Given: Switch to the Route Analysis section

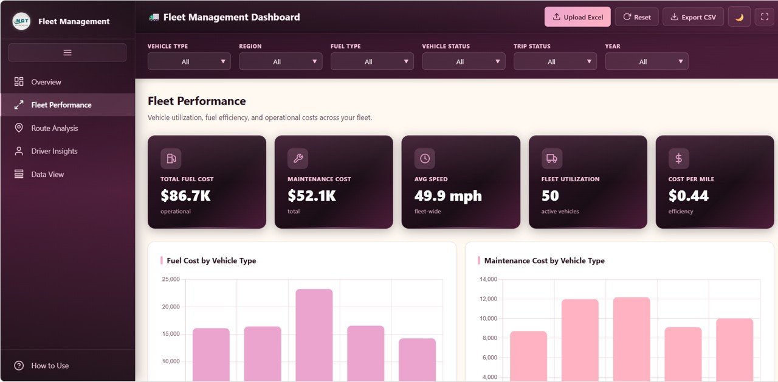Looking at the screenshot, I should [55, 128].
